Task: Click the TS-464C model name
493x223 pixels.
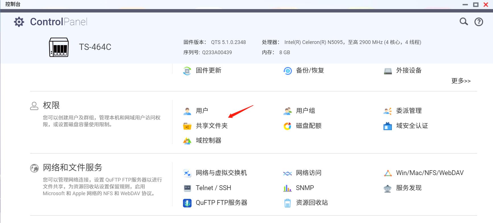Action: pyautogui.click(x=95, y=47)
